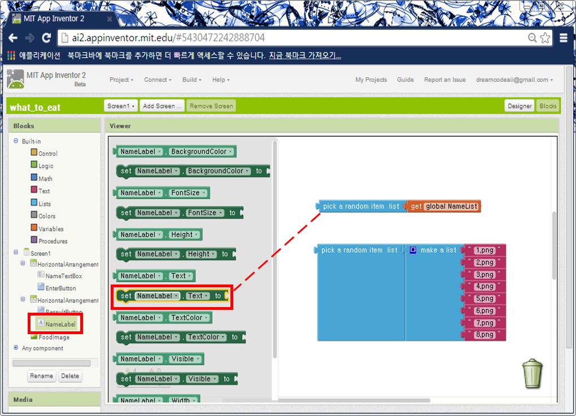Viewport: 576px width, 416px height.
Task: Select the EnterButton component icon
Action: pyautogui.click(x=41, y=286)
